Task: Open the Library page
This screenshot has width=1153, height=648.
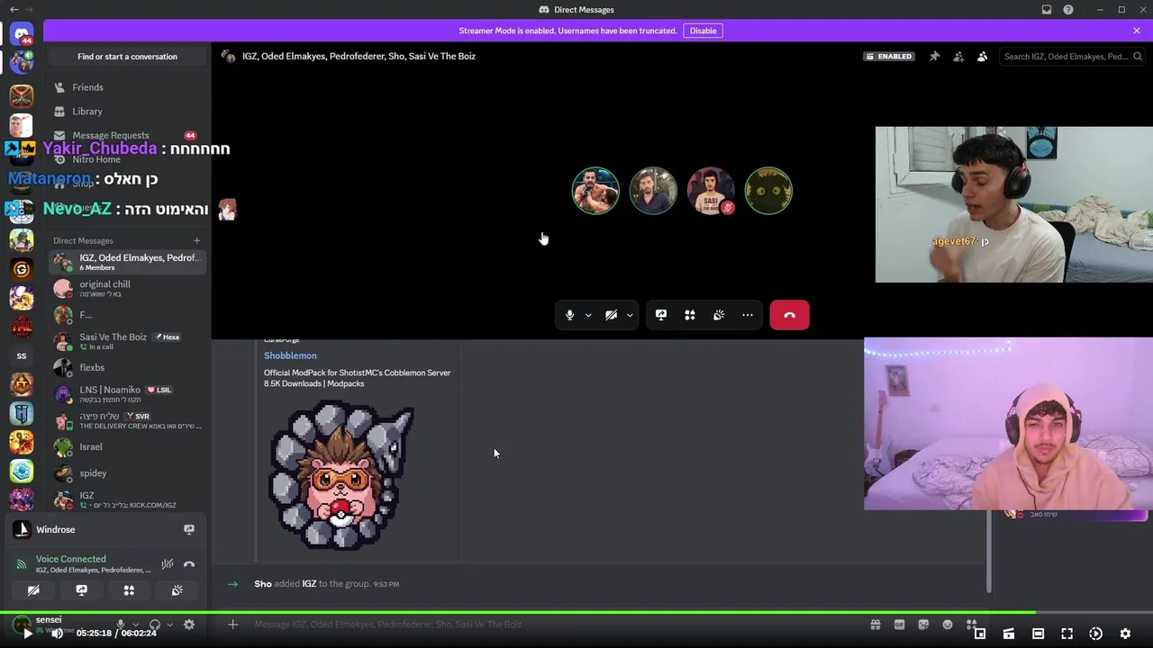Action: [126, 112]
